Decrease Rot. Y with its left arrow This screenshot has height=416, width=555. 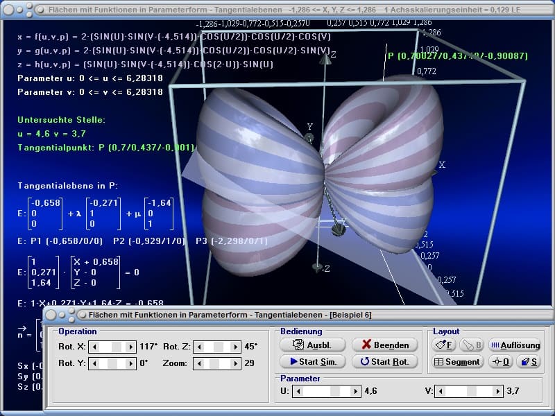coord(94,363)
